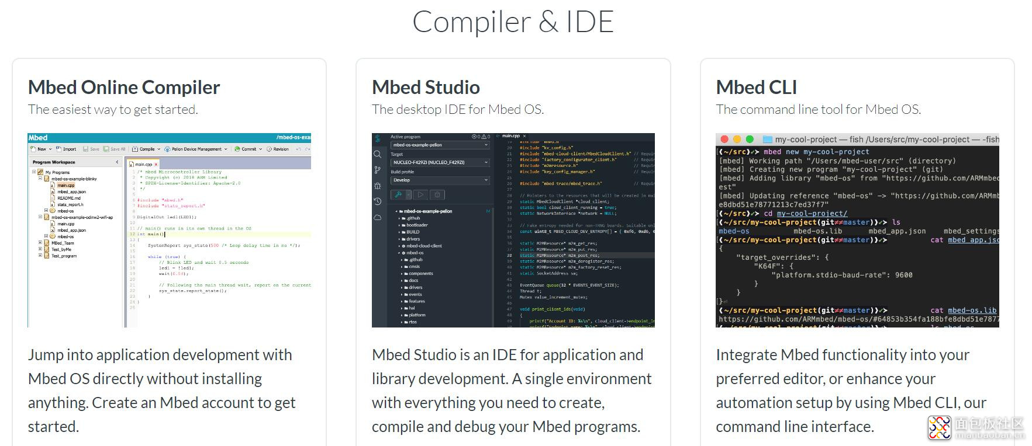
Task: Close the main.cpp tab in Online Compiler
Action: pyautogui.click(x=156, y=164)
